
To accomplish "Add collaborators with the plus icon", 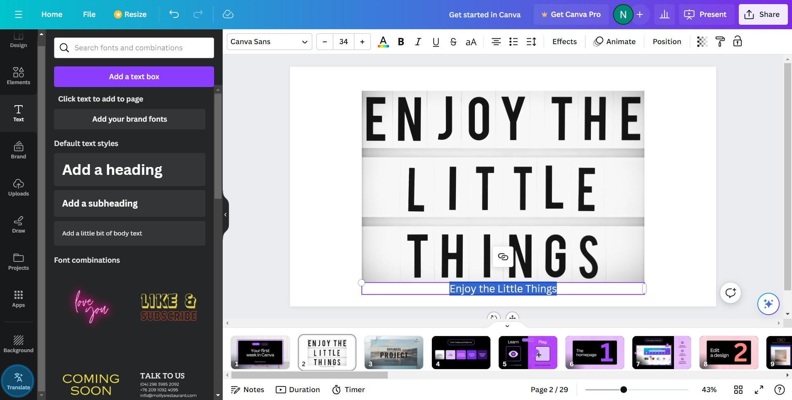I will 640,14.
